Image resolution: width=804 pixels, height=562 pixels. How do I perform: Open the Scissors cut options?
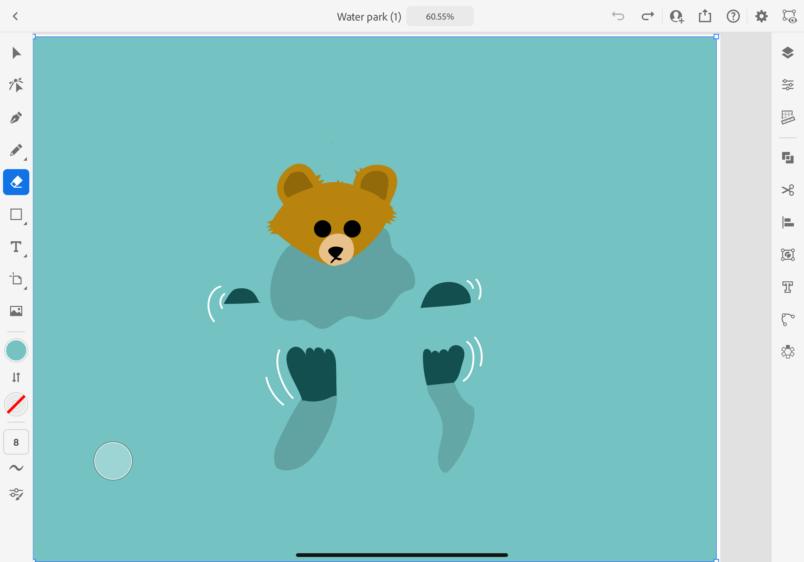(x=788, y=190)
